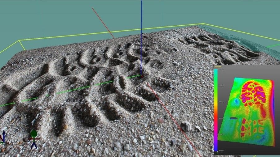Click the rainbow color scale bar
The image size is (280, 157).
tap(216, 110)
